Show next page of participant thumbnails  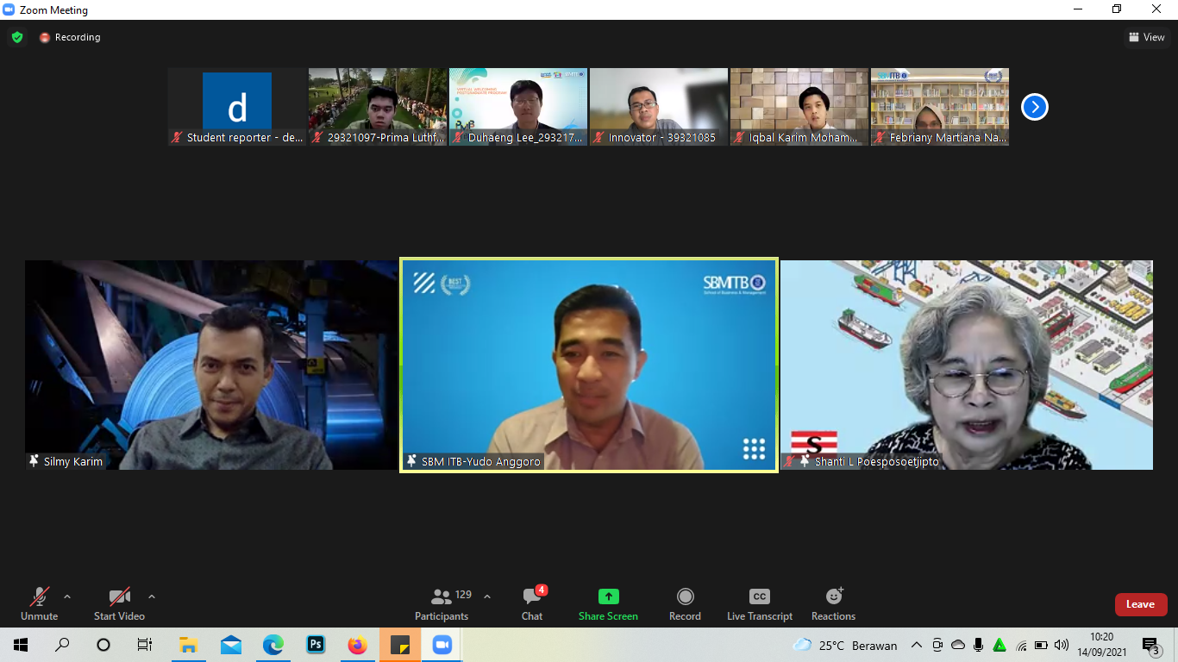click(1034, 107)
